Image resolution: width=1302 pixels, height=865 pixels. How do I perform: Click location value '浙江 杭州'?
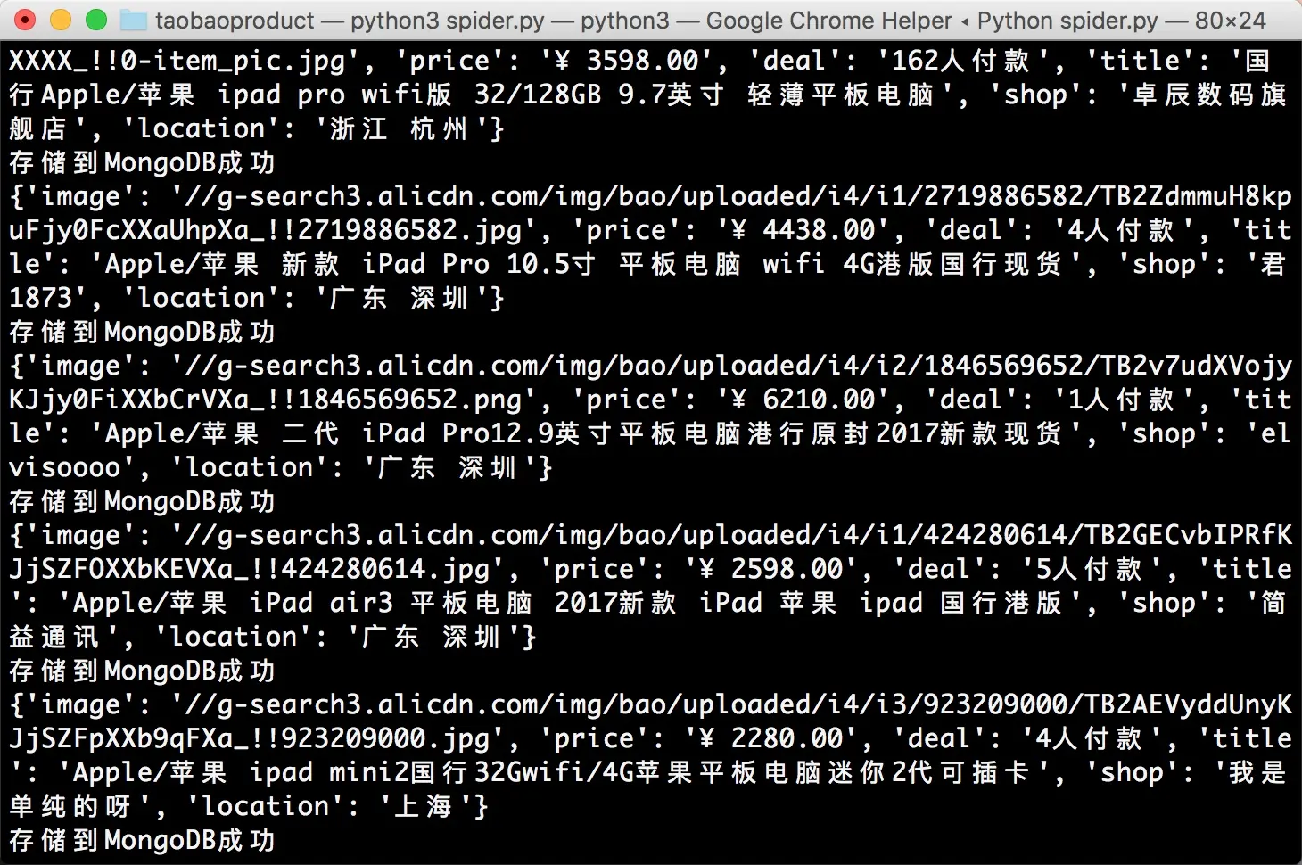point(399,128)
